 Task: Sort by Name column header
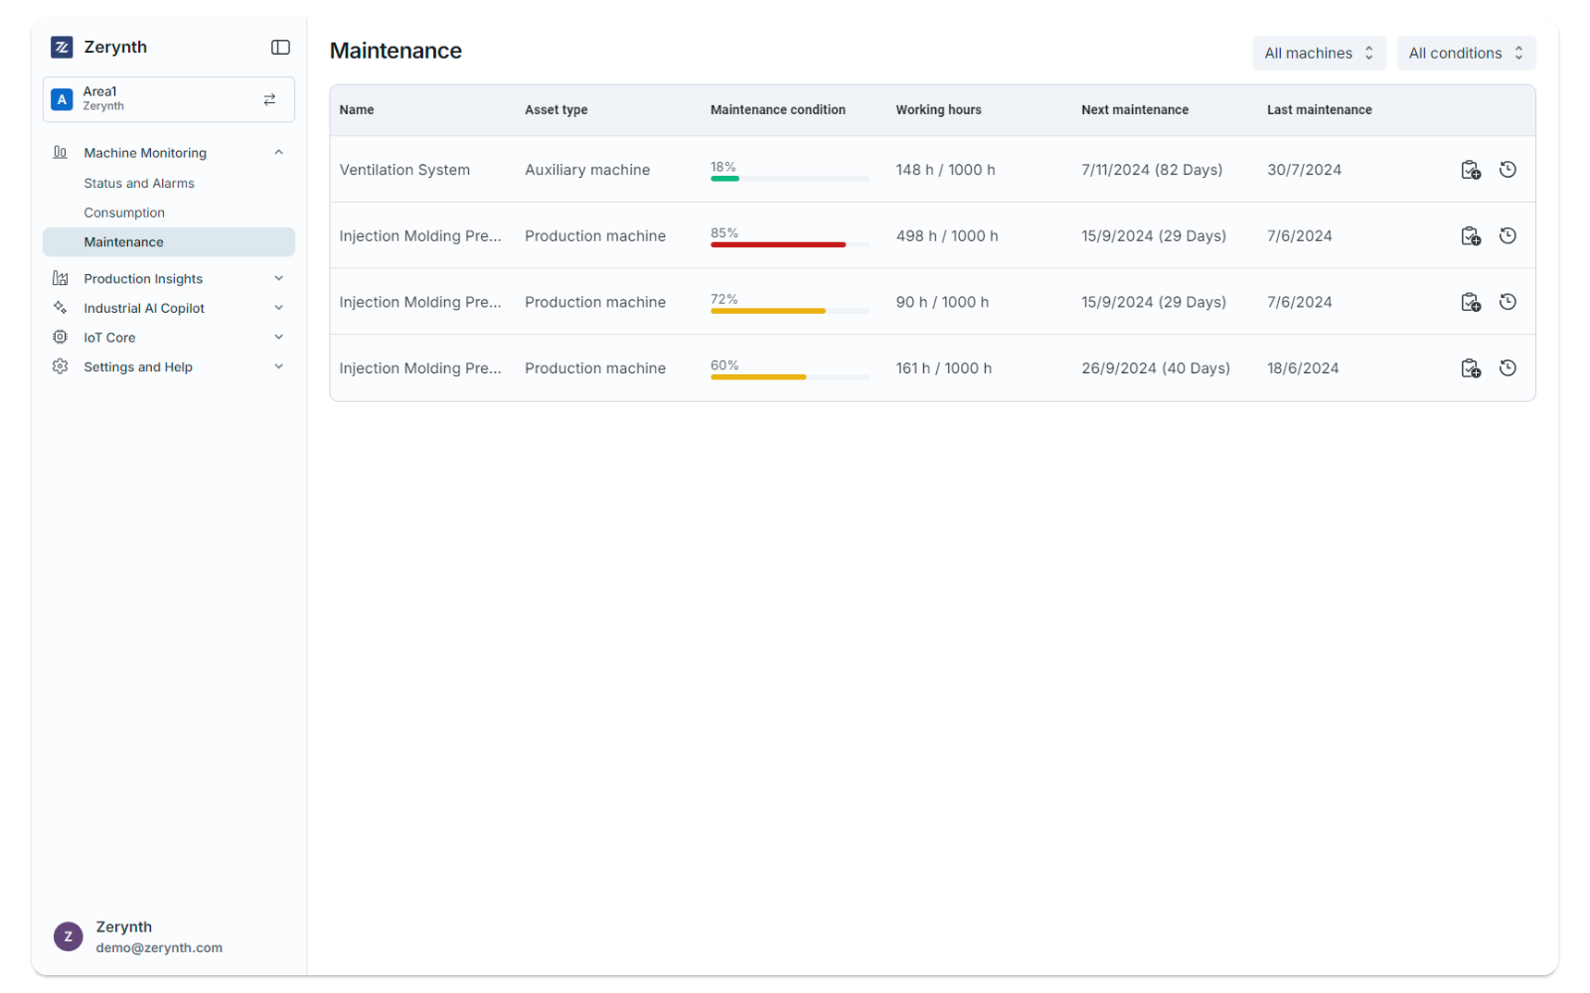tap(357, 110)
